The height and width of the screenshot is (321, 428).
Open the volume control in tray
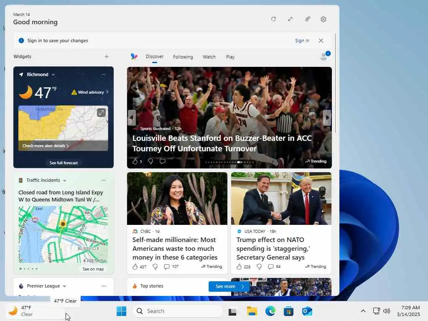pyautogui.click(x=387, y=311)
